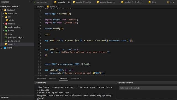Switch to the productModel.js editor tab

tap(83, 2)
